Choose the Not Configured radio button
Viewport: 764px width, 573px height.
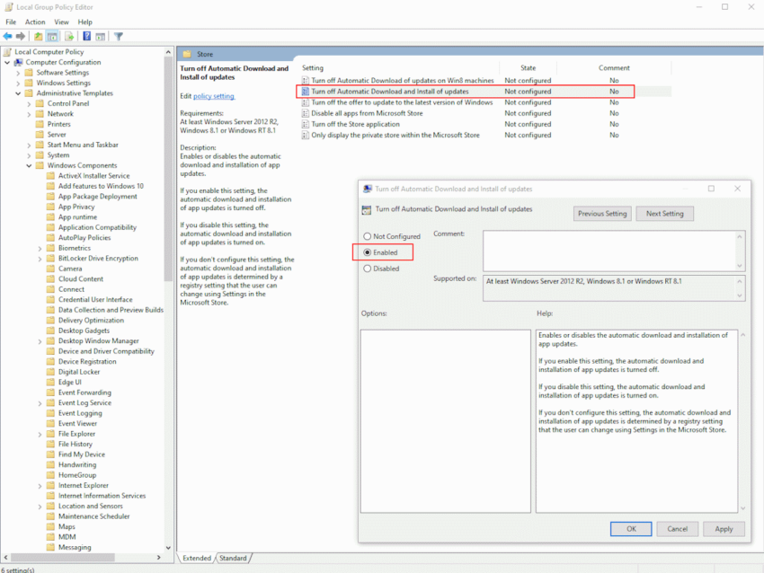pyautogui.click(x=367, y=235)
